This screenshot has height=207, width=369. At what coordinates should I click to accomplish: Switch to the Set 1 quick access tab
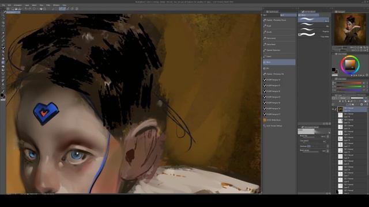[271, 15]
